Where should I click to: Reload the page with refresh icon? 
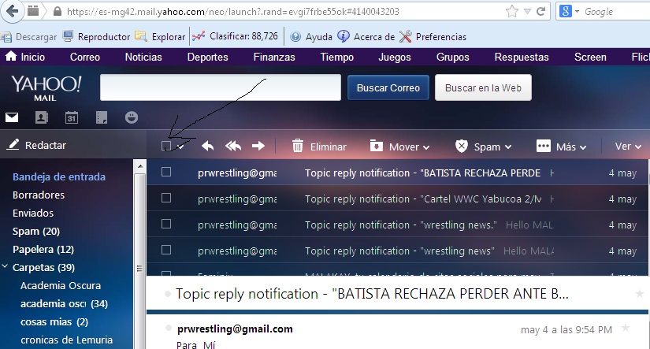[540, 11]
